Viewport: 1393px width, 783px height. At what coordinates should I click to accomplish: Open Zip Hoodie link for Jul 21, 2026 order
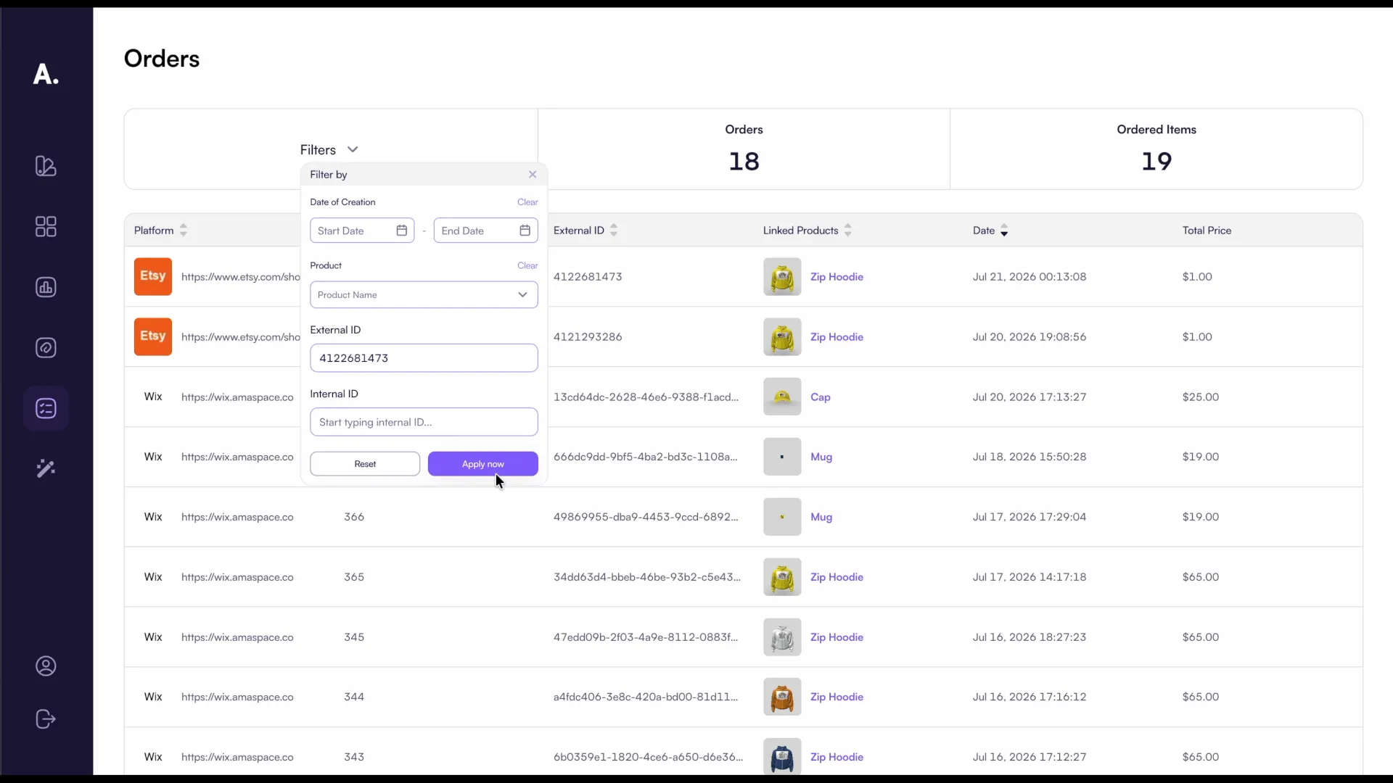[x=837, y=277]
